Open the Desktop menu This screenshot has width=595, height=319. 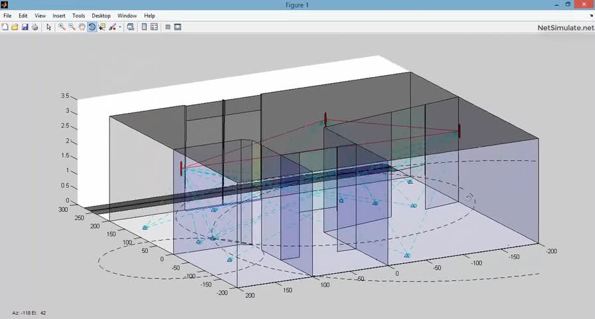pos(101,15)
